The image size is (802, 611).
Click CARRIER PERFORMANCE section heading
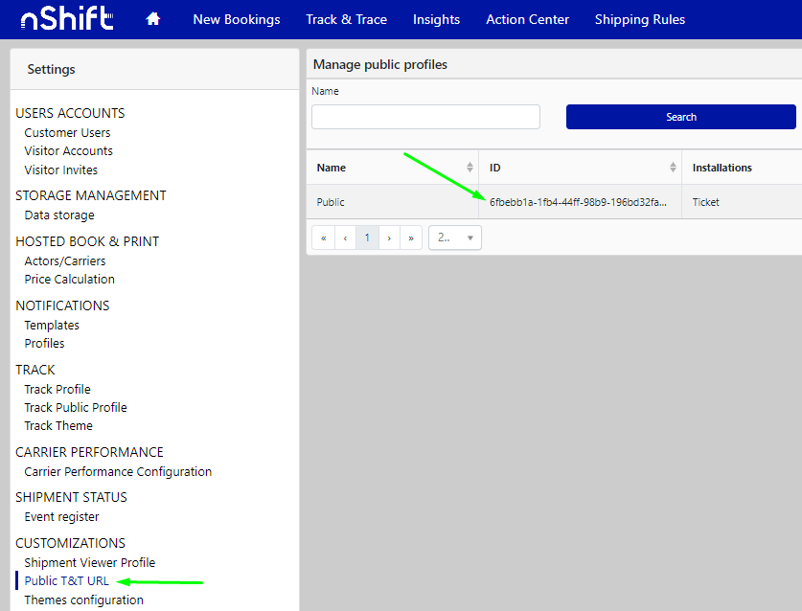(x=89, y=452)
